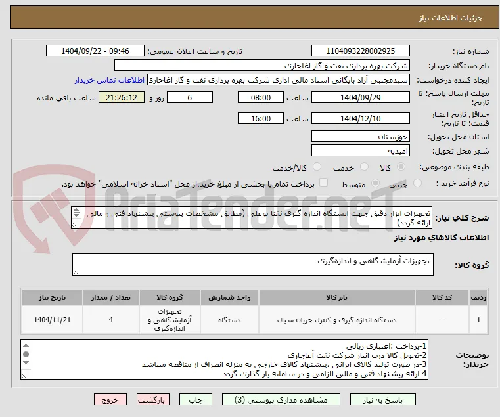Click the گروه کالا text area
This screenshot has width=500, height=417.
[x=252, y=265]
